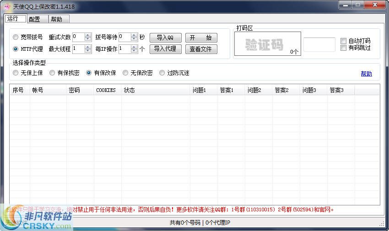Click the 验证码 captcha image area
389x231 pixels.
267,43
